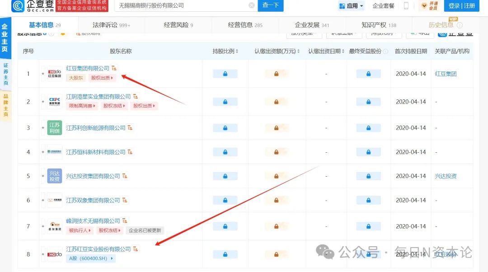Switch to 基本信息 tab
Image resolution: width=488 pixels, height=272 pixels.
pyautogui.click(x=45, y=25)
